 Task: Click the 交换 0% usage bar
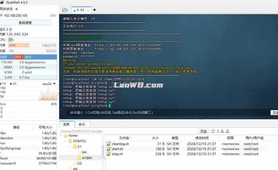tap(32, 51)
